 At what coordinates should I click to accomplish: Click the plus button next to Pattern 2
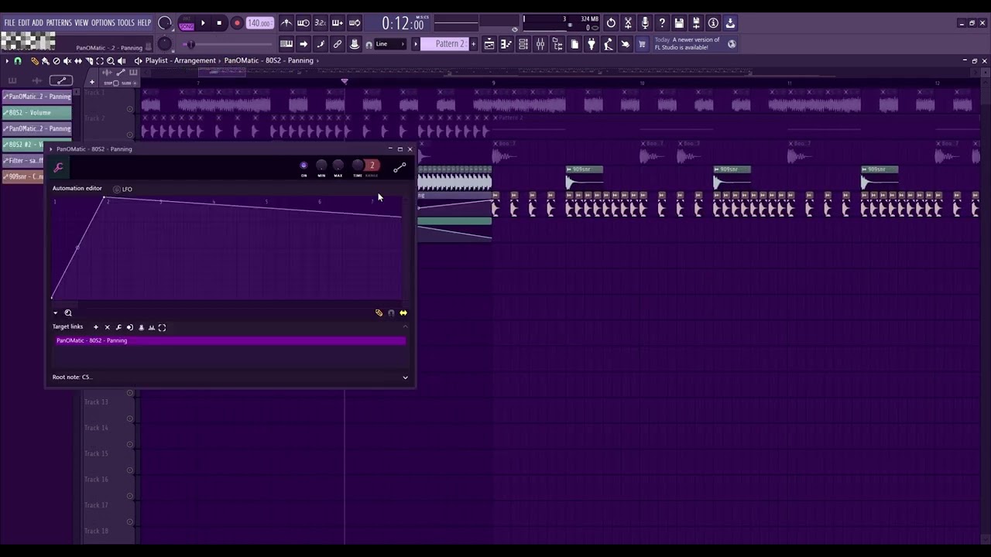(474, 44)
